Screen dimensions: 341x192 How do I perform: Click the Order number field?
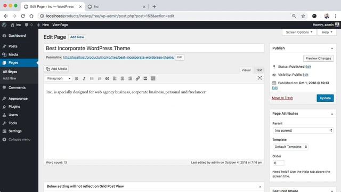point(278,163)
